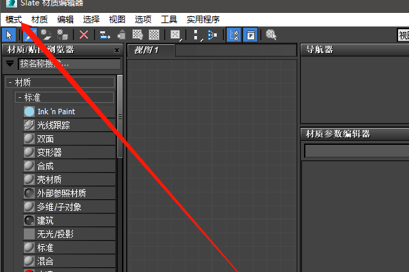Close the 材质/贴图浏览器 panel
Viewport: 409px width, 272px height.
coord(117,50)
